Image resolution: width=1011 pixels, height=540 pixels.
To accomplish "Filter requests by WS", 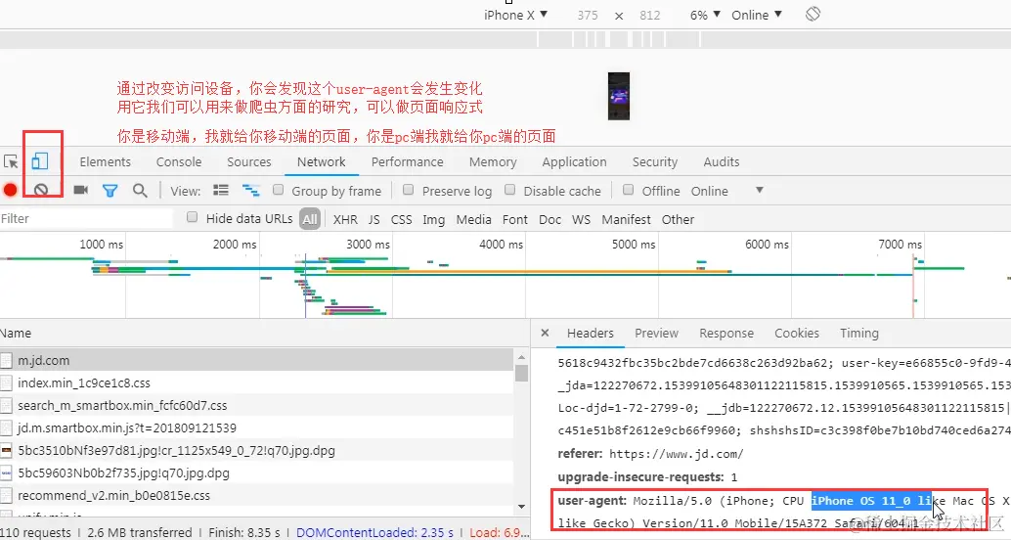I will click(581, 219).
